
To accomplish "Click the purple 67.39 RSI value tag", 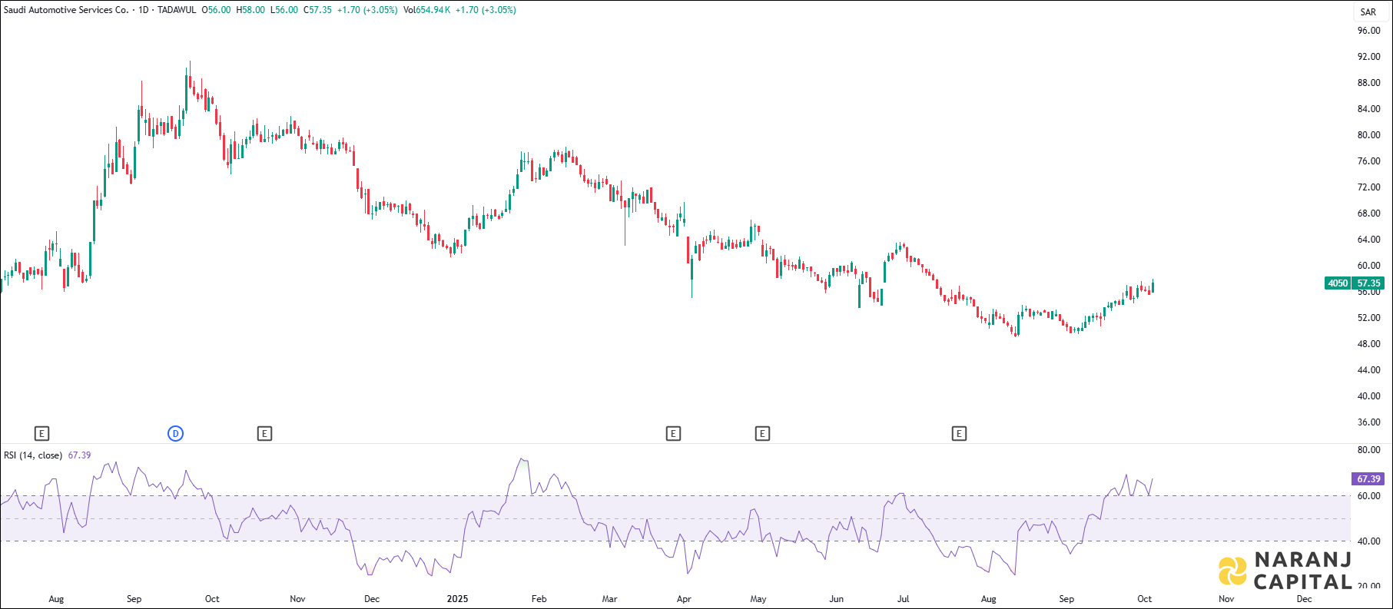I will (1368, 479).
